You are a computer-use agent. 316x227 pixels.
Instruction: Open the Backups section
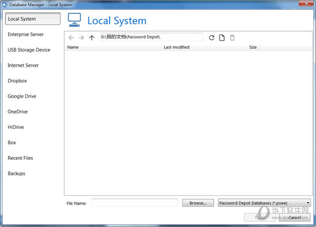click(x=17, y=174)
